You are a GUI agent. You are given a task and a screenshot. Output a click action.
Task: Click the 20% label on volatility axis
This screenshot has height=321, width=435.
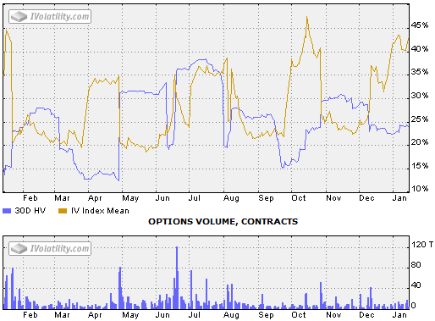420,142
